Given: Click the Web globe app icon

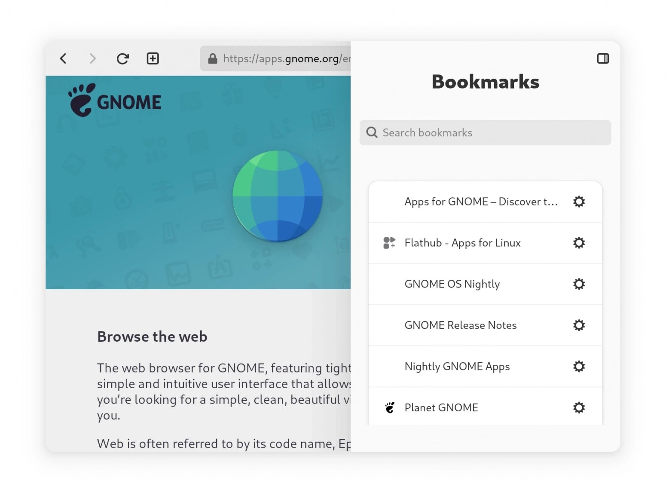Looking at the screenshot, I should (x=278, y=196).
